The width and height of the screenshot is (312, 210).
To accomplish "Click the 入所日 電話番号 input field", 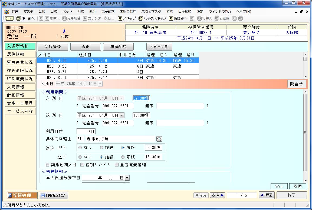I will click(x=118, y=106).
